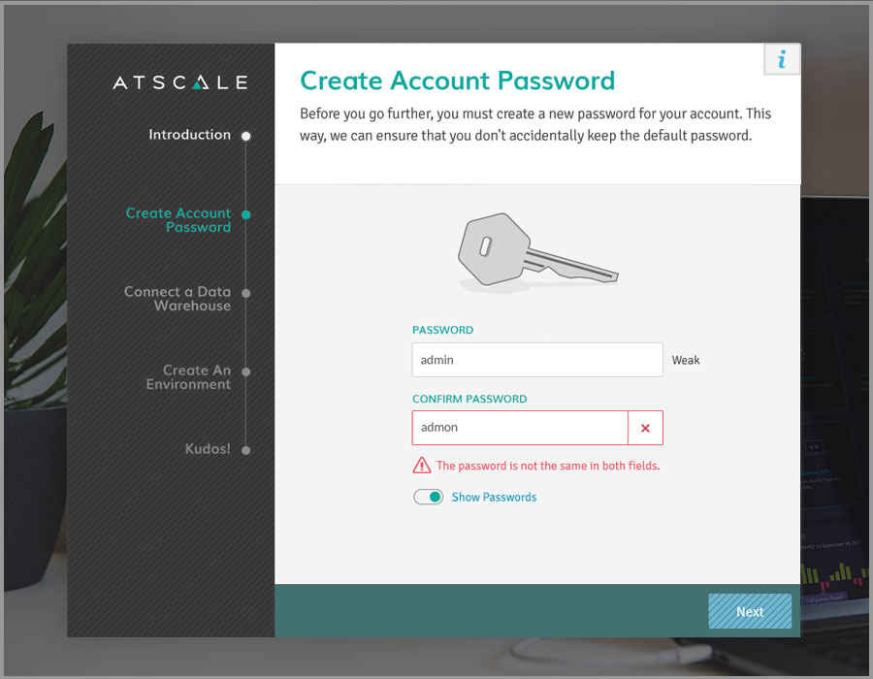Click the red warning triangle icon
This screenshot has width=873, height=679.
tap(422, 466)
